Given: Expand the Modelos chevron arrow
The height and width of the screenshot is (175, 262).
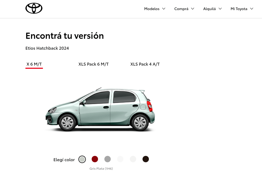Looking at the screenshot, I should [164, 9].
